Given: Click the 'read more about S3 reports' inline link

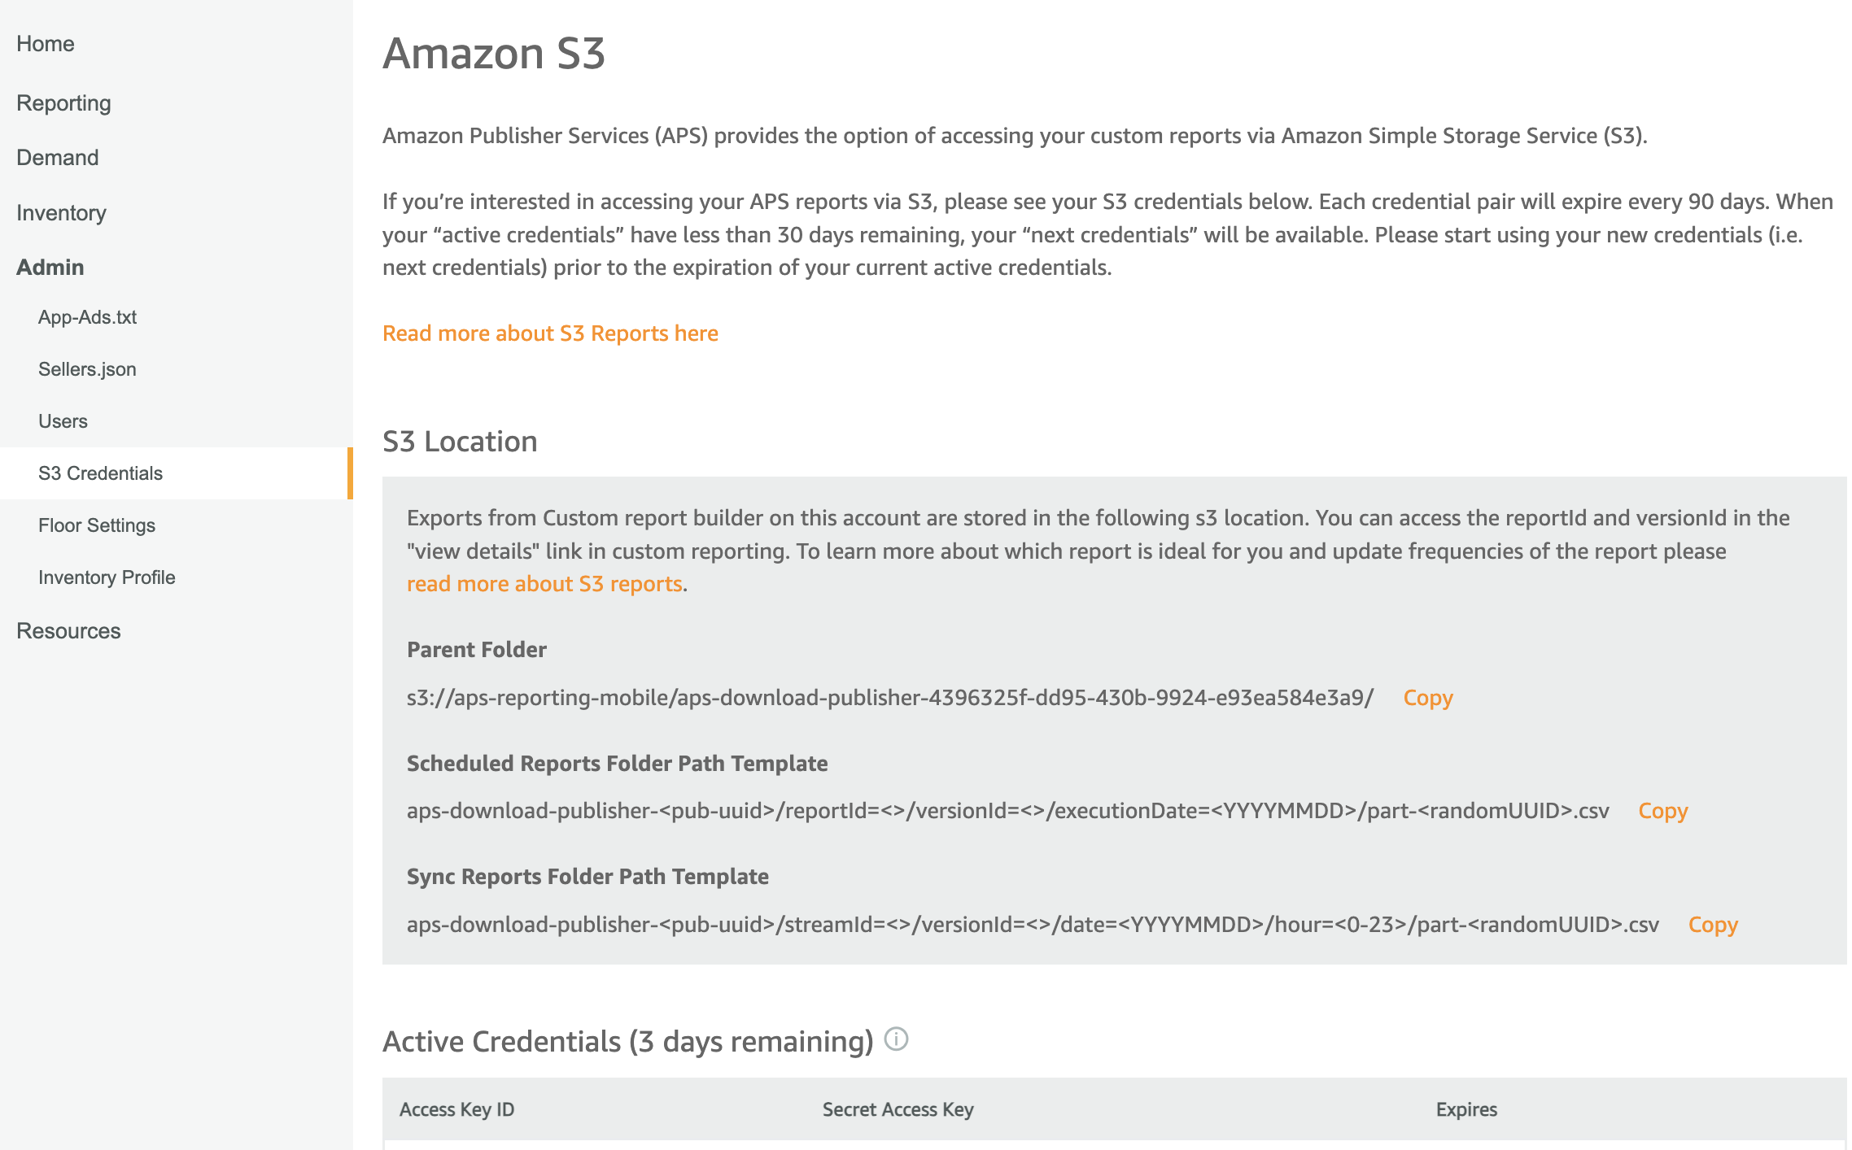Looking at the screenshot, I should pyautogui.click(x=544, y=584).
